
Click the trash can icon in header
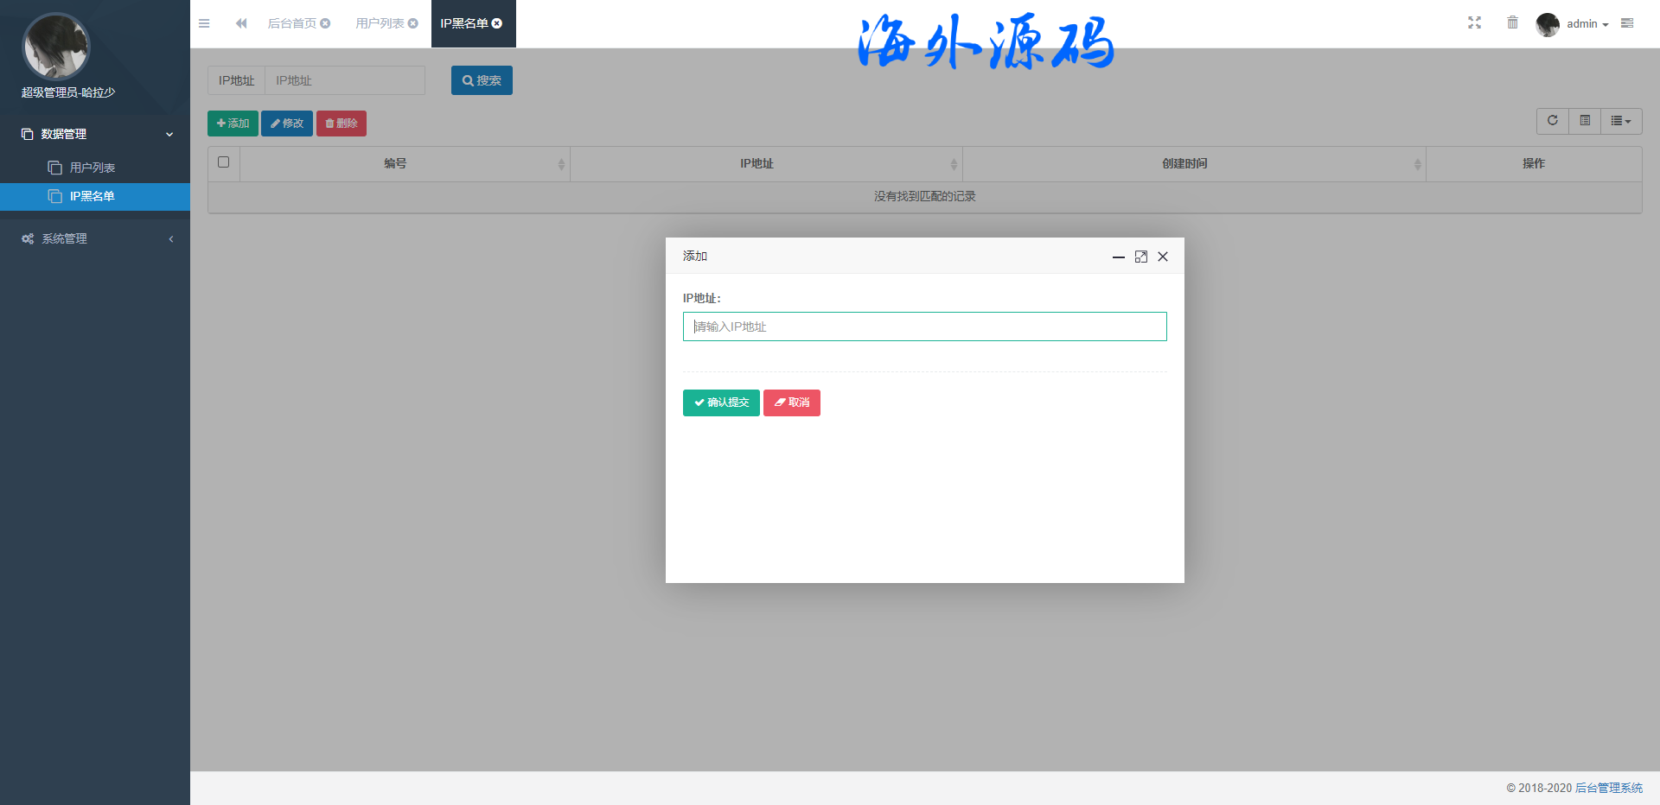(1512, 23)
